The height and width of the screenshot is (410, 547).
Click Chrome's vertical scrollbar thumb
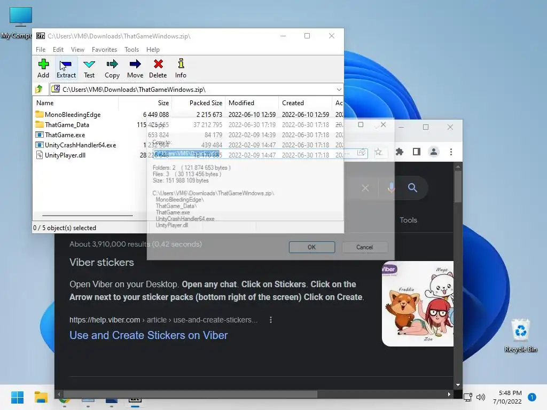[x=458, y=186]
